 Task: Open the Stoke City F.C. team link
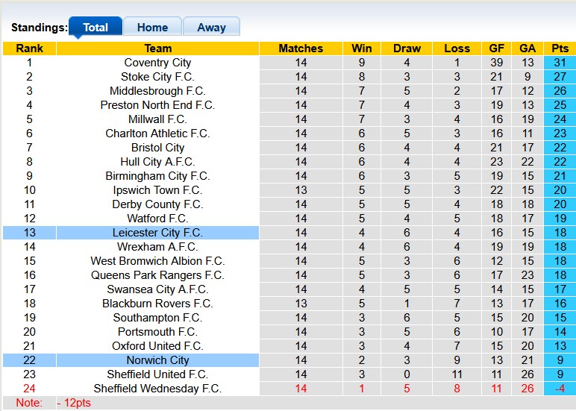coord(157,77)
